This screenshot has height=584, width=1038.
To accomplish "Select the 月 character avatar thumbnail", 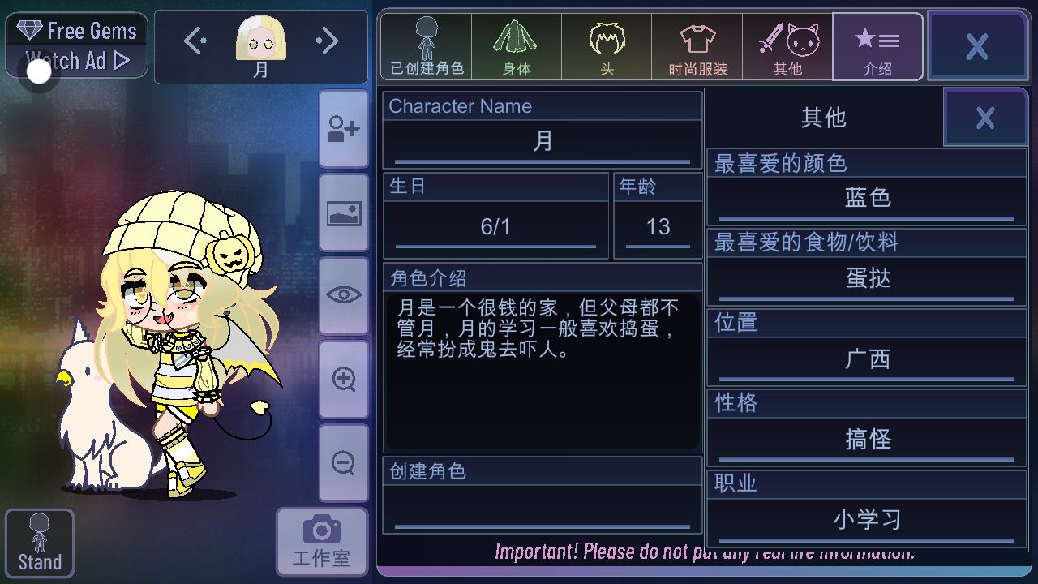I will pyautogui.click(x=260, y=39).
